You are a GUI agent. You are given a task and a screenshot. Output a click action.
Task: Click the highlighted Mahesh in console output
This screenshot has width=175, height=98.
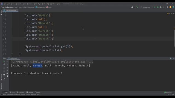(37, 66)
